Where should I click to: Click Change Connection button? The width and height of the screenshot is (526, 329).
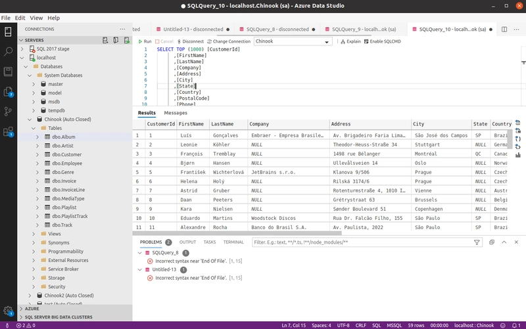[229, 41]
